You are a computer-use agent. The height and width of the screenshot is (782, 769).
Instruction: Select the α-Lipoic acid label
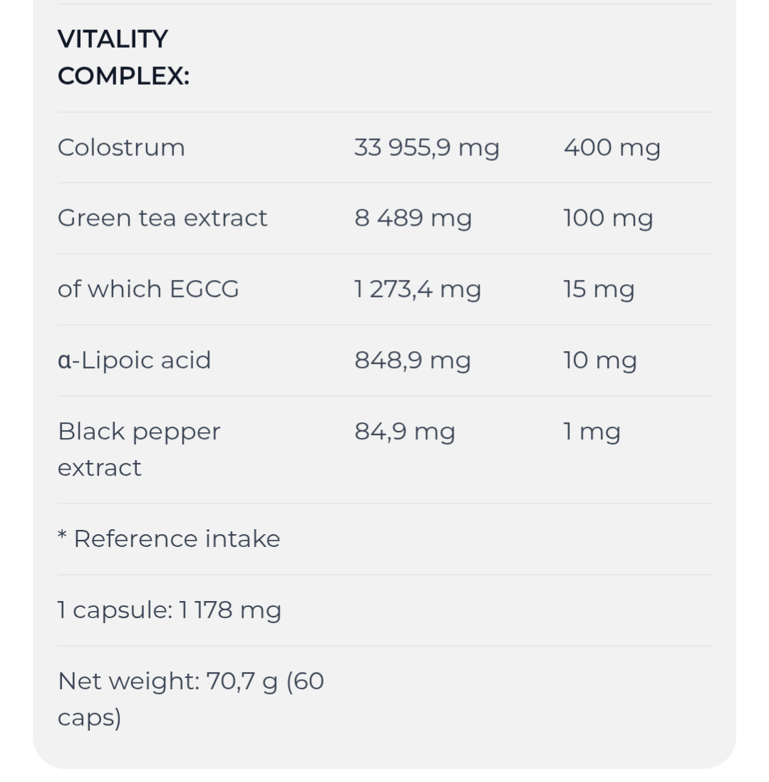click(x=134, y=360)
